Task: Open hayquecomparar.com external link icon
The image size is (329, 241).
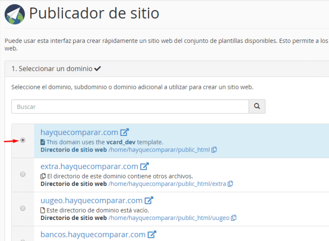Action: (x=125, y=132)
